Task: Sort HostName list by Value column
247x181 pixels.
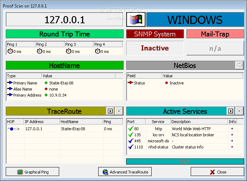Action: coord(79,76)
